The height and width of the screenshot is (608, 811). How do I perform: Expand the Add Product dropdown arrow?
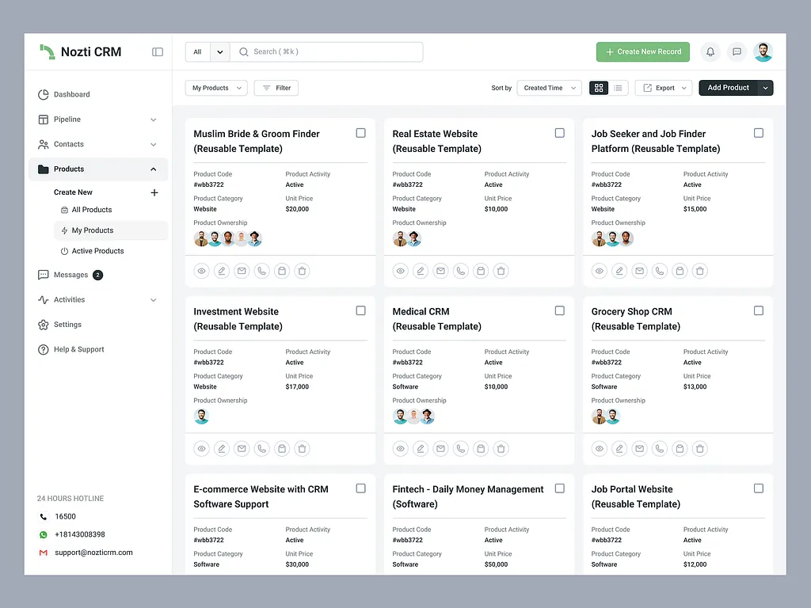coord(764,88)
